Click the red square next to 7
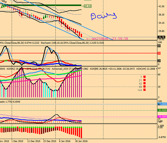This screenshot has width=167, height=143. 144,77
